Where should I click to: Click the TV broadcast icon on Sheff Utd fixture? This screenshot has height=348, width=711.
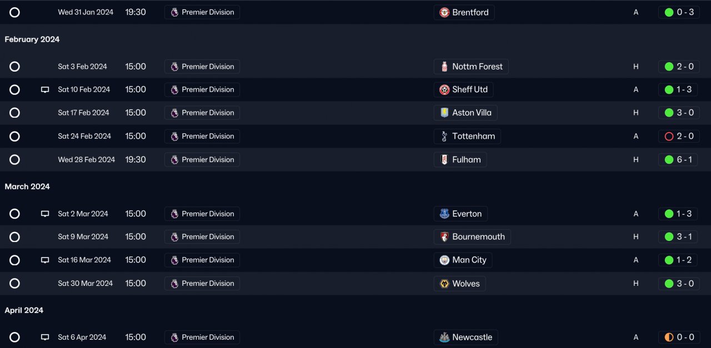tap(45, 90)
